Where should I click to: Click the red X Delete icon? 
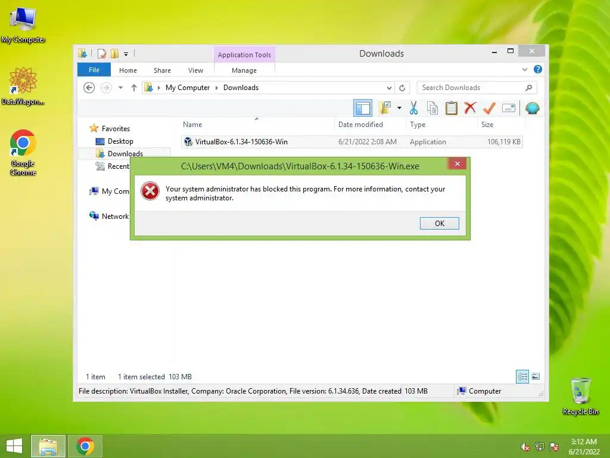tap(470, 108)
